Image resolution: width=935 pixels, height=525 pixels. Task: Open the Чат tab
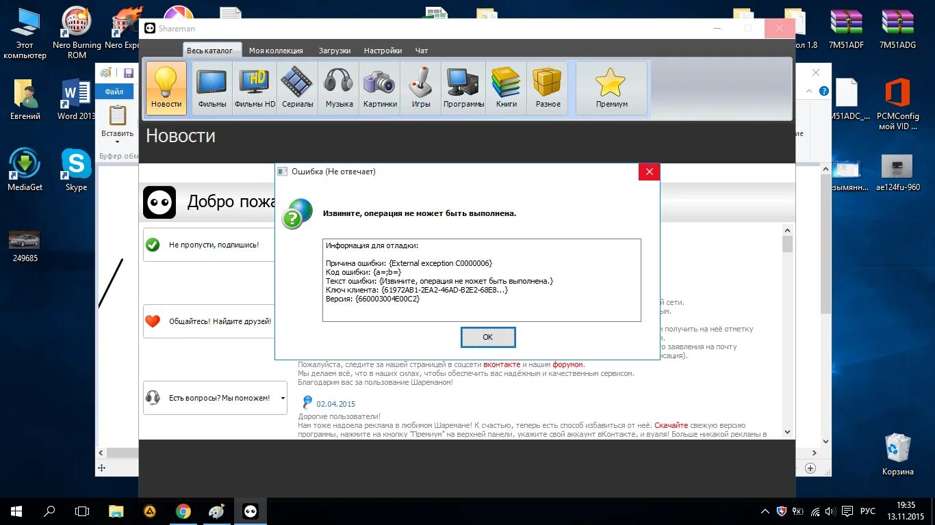tap(422, 51)
